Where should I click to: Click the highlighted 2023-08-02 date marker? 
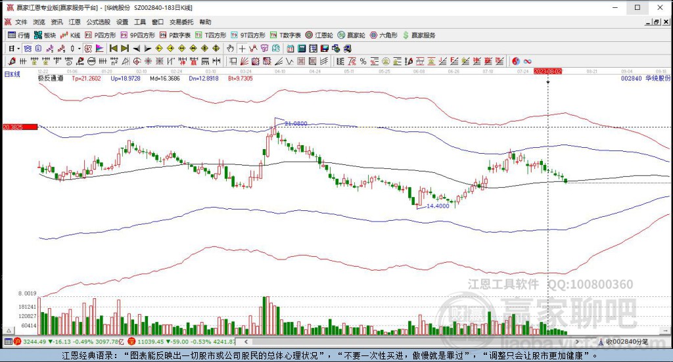tap(547, 70)
